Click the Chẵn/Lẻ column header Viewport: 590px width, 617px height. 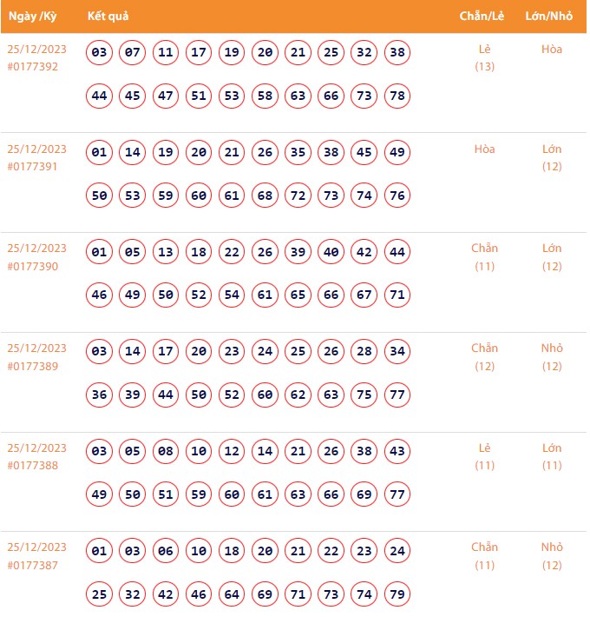click(484, 17)
